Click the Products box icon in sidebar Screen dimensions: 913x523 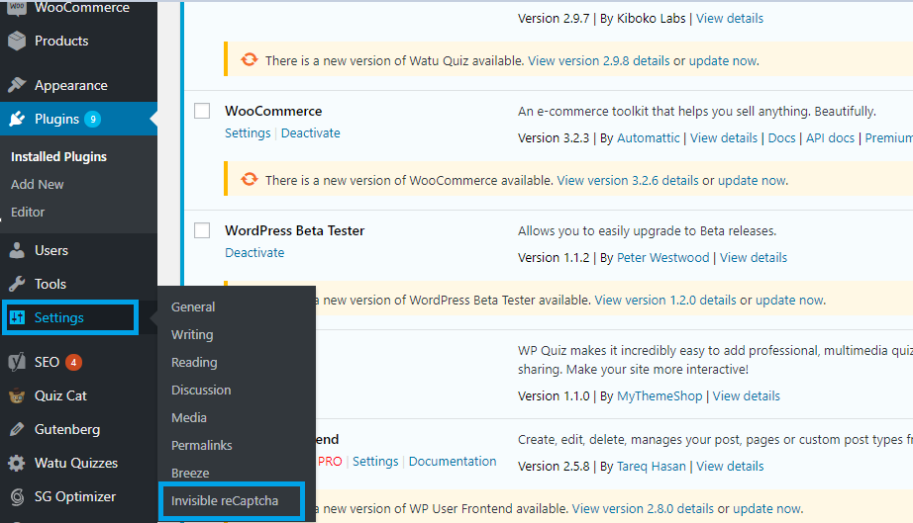(16, 41)
